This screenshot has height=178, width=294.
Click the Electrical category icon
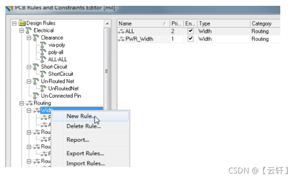click(x=28, y=30)
